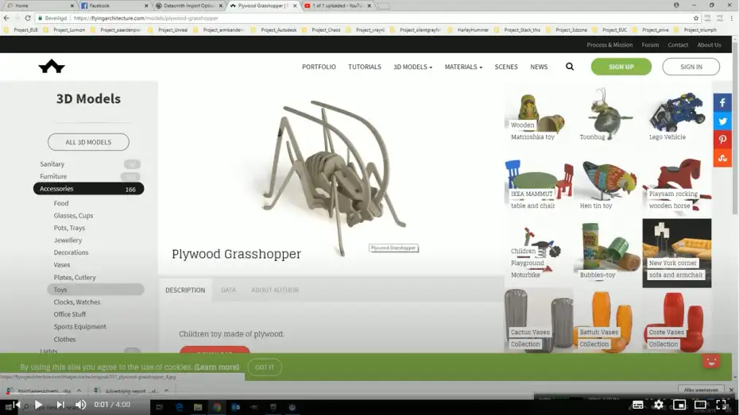Select Accessories category

pyautogui.click(x=89, y=189)
